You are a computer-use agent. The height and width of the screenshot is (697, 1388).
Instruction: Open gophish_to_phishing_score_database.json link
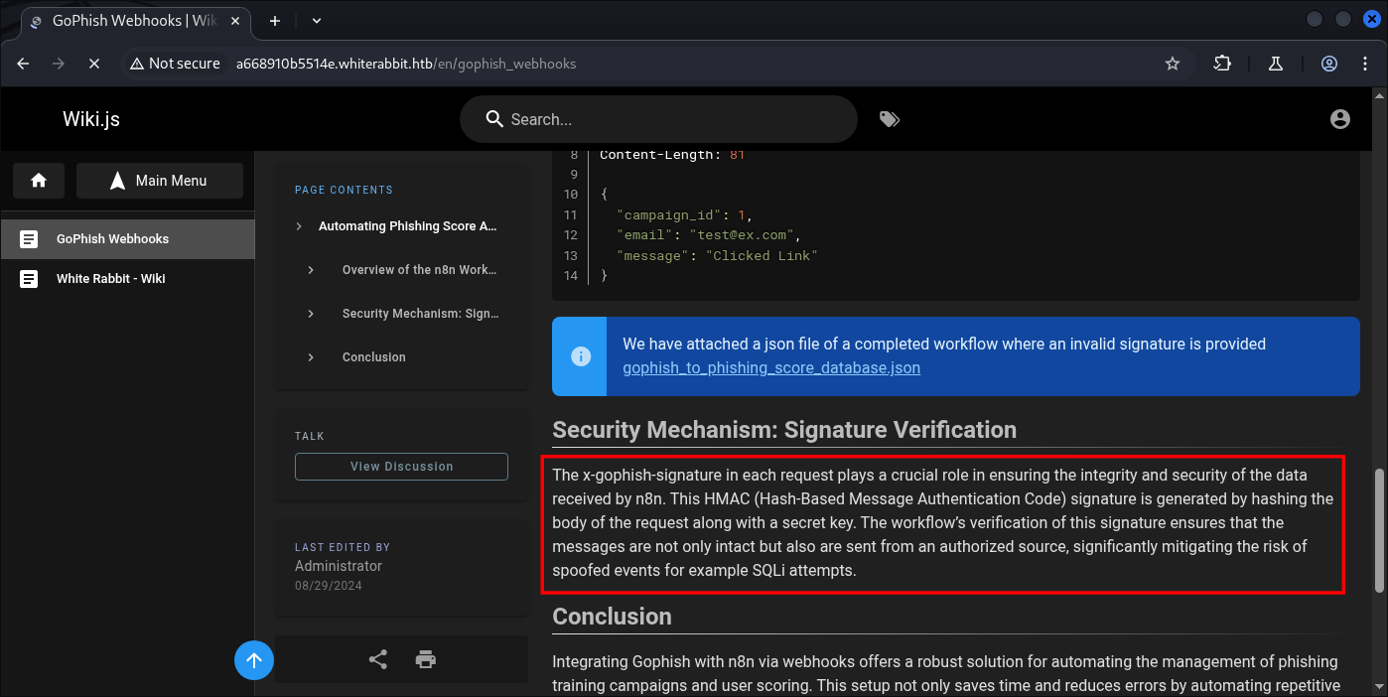tap(771, 367)
